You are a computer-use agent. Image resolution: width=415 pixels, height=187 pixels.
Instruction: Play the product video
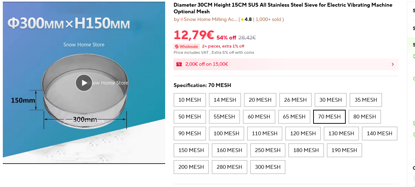84,83
